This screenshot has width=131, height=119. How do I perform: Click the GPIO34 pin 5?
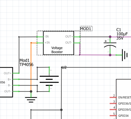(113, 115)
